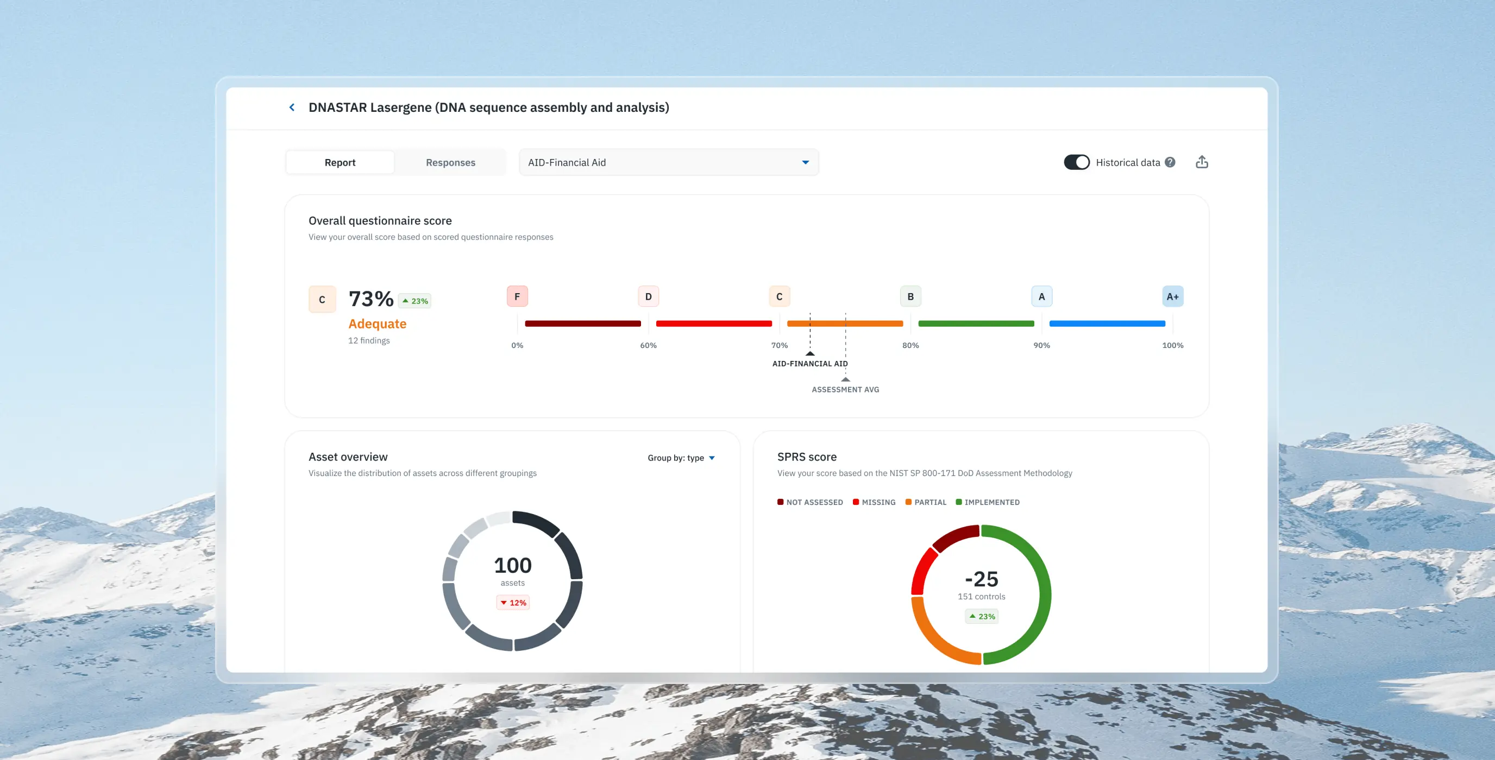
Task: Click the back arrow next to DNASTAR Lasergene
Action: pos(292,107)
